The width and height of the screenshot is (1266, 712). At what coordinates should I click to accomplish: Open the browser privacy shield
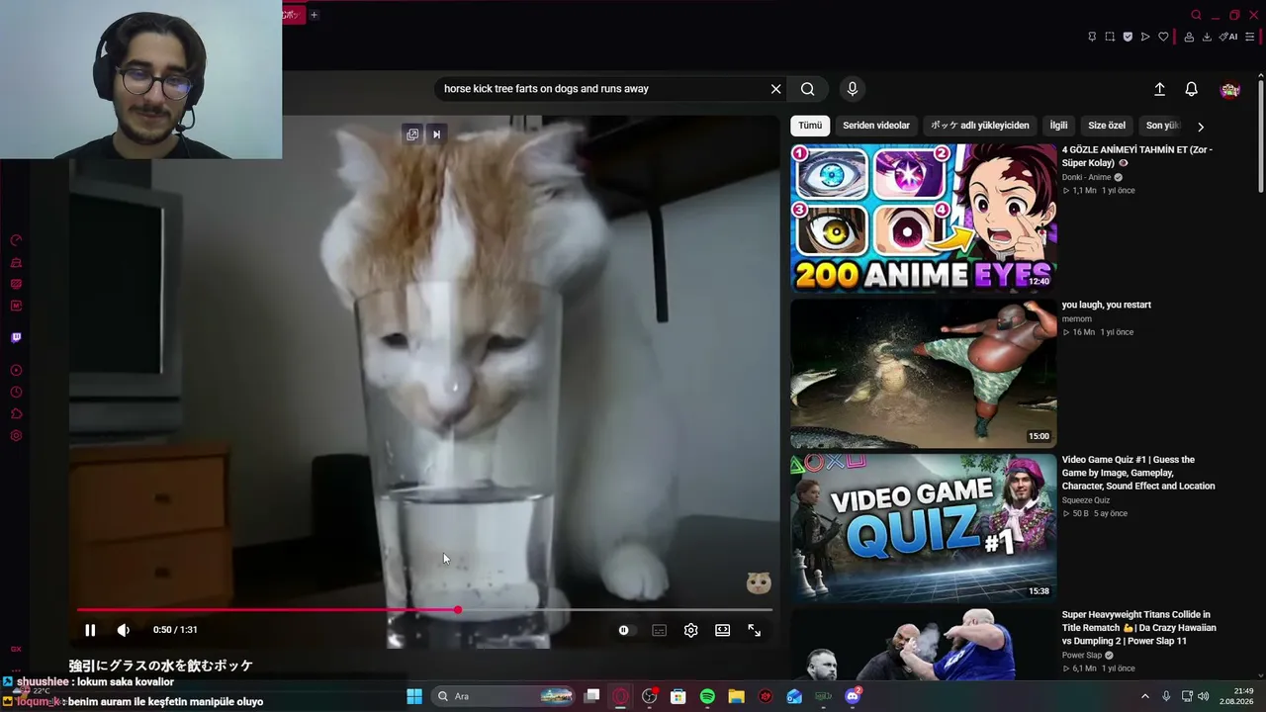point(1128,37)
